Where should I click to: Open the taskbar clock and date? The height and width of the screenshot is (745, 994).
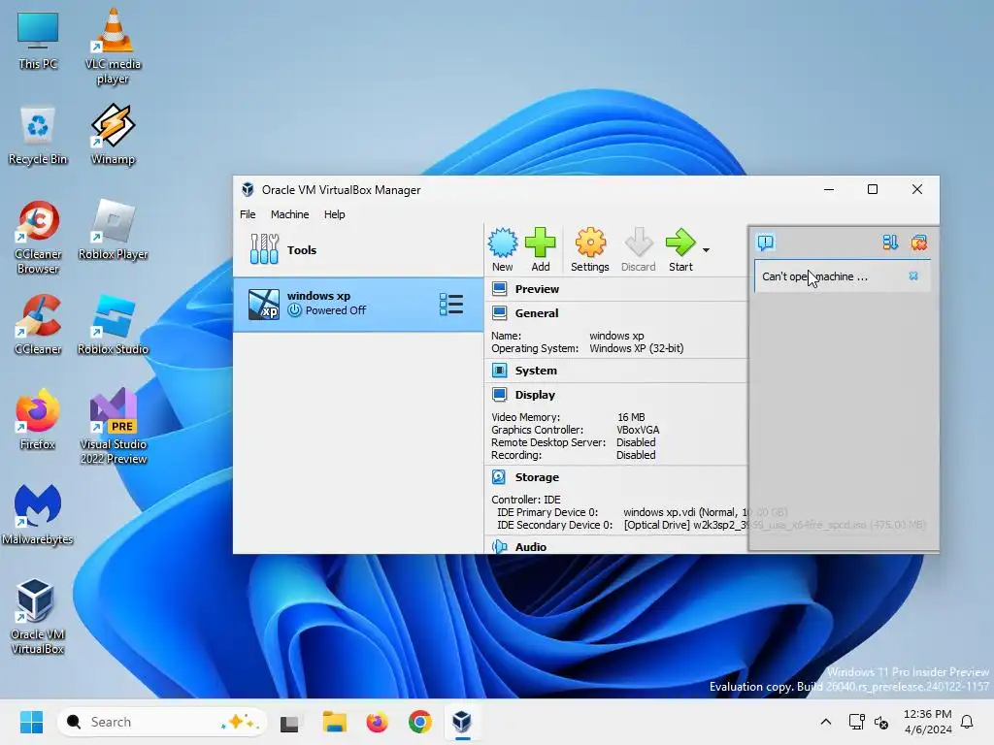(x=927, y=722)
